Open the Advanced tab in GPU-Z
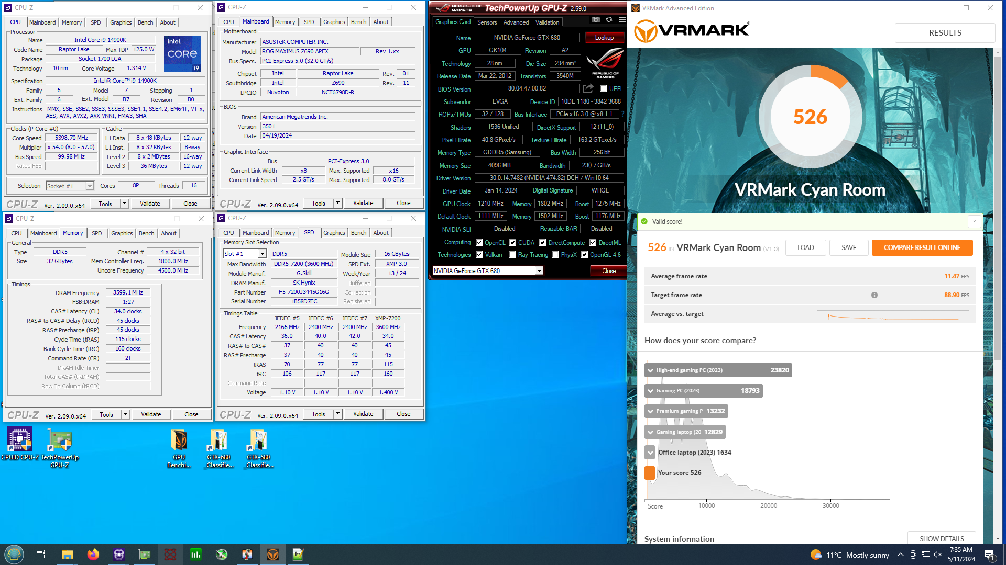Image resolution: width=1006 pixels, height=565 pixels. [x=516, y=22]
